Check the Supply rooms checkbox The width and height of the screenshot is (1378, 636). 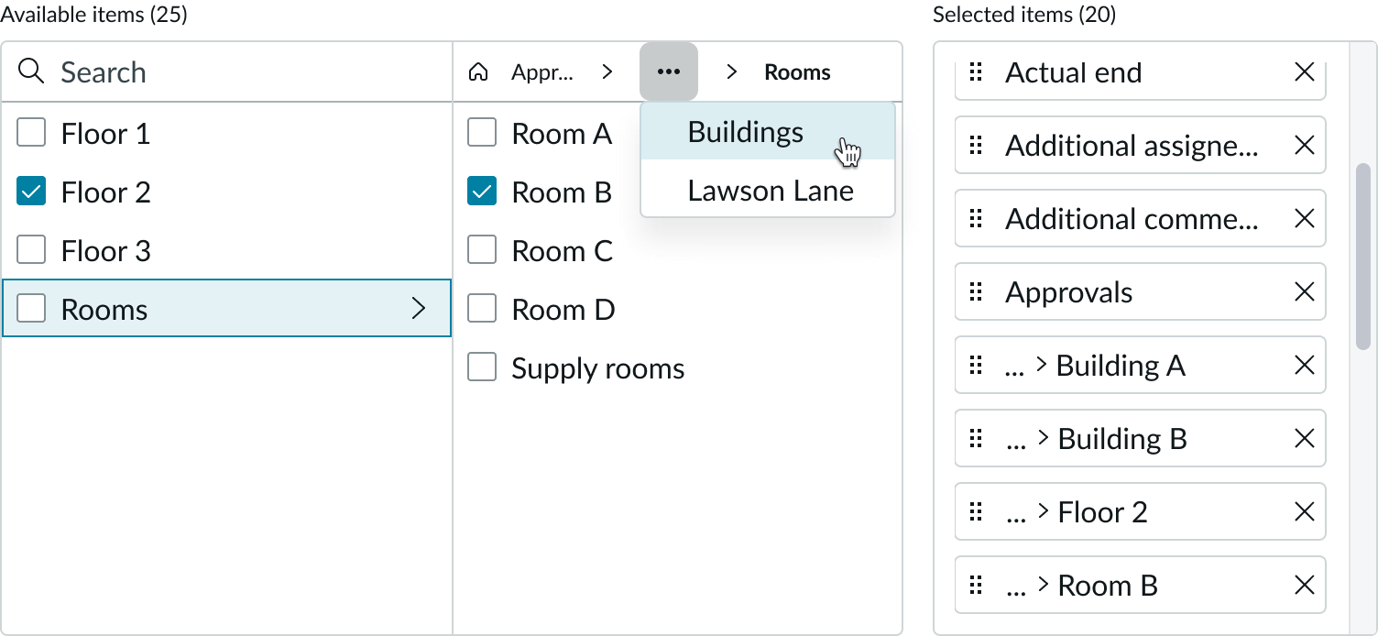click(481, 367)
